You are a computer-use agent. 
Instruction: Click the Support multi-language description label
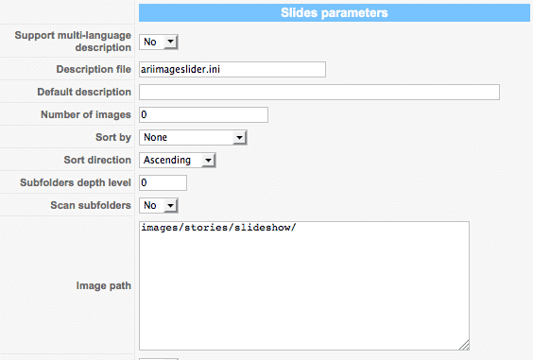73,42
